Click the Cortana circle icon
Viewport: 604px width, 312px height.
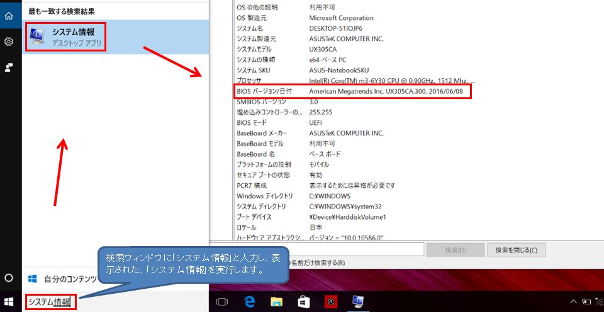click(x=9, y=278)
